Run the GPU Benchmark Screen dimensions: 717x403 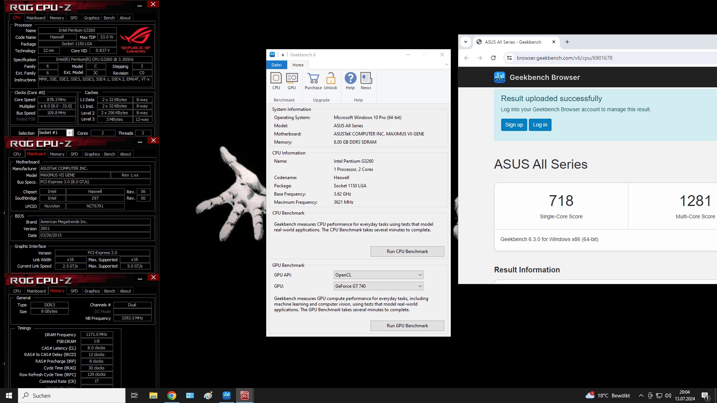click(407, 326)
